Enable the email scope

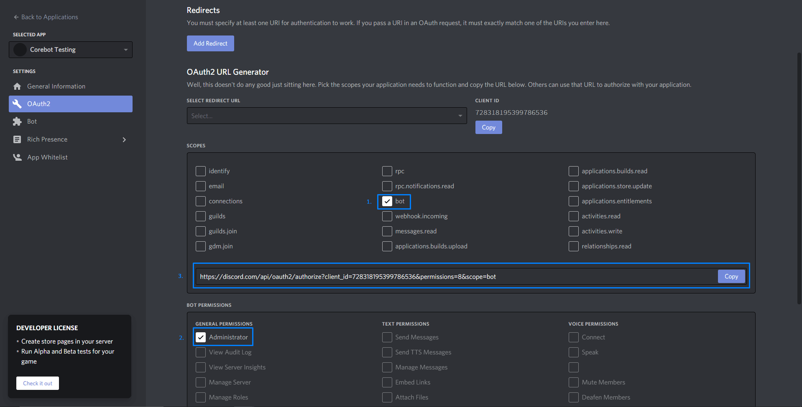click(x=201, y=186)
